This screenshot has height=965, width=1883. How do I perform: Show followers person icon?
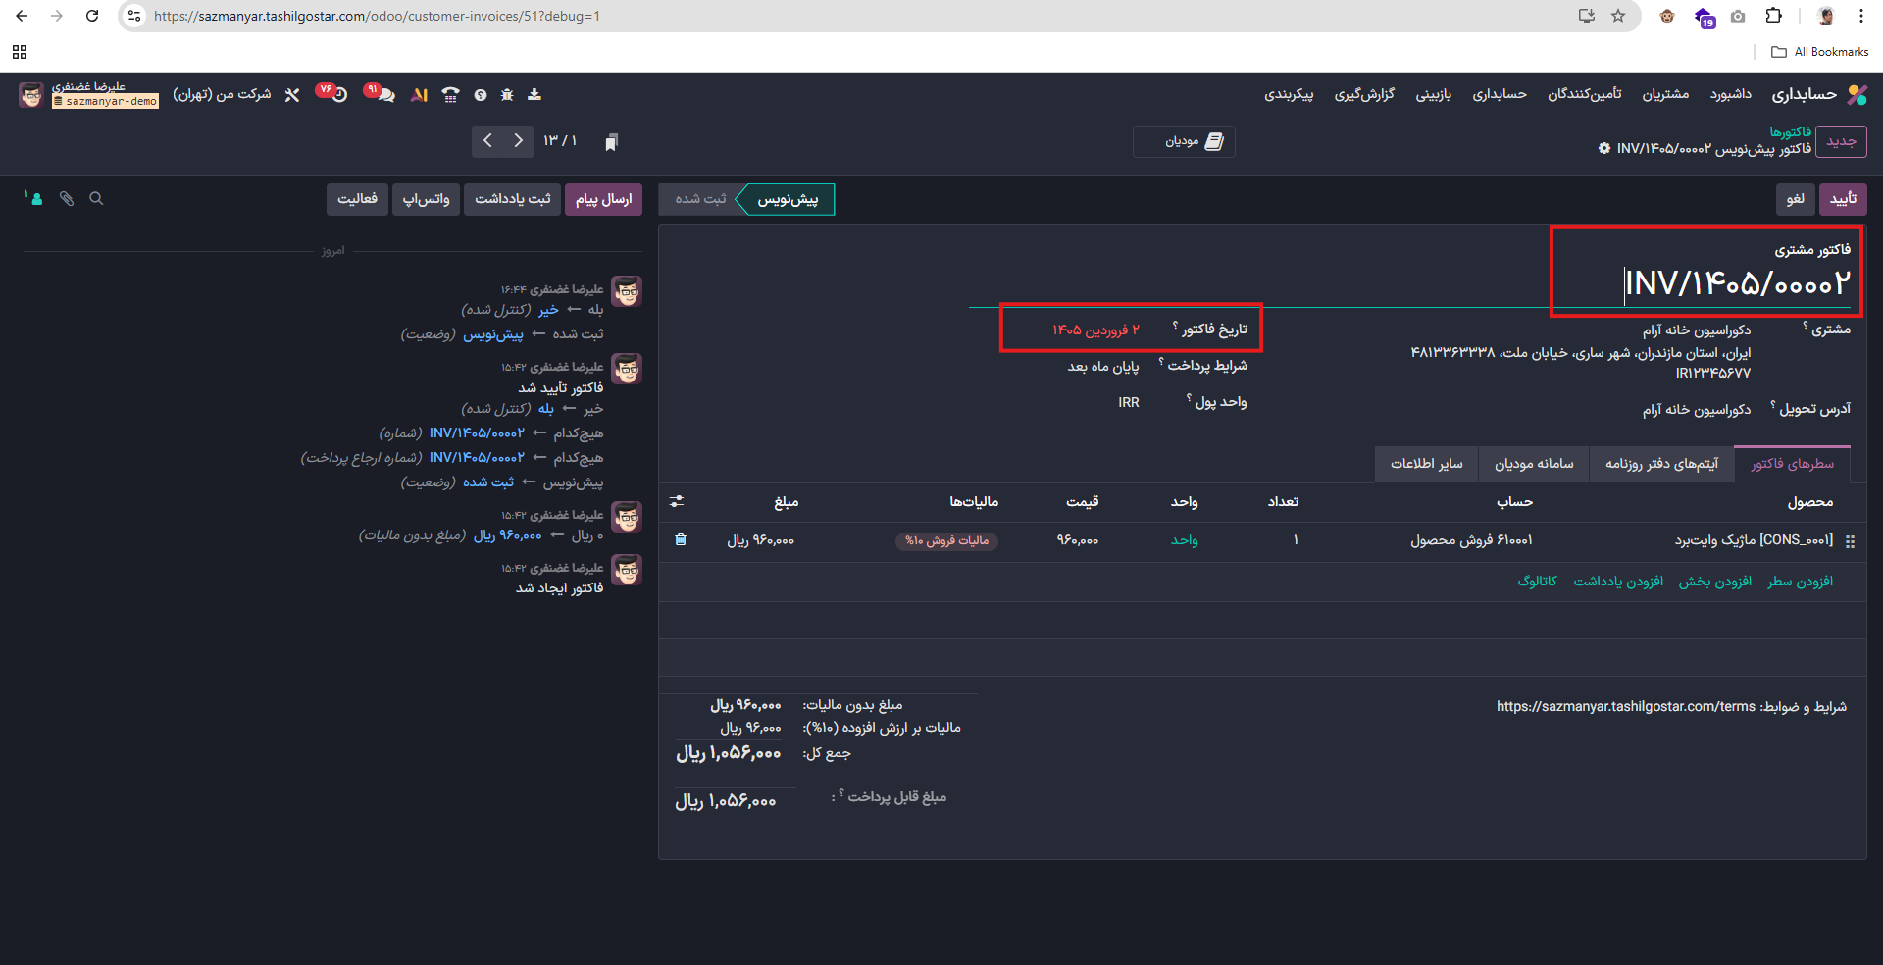(x=34, y=198)
